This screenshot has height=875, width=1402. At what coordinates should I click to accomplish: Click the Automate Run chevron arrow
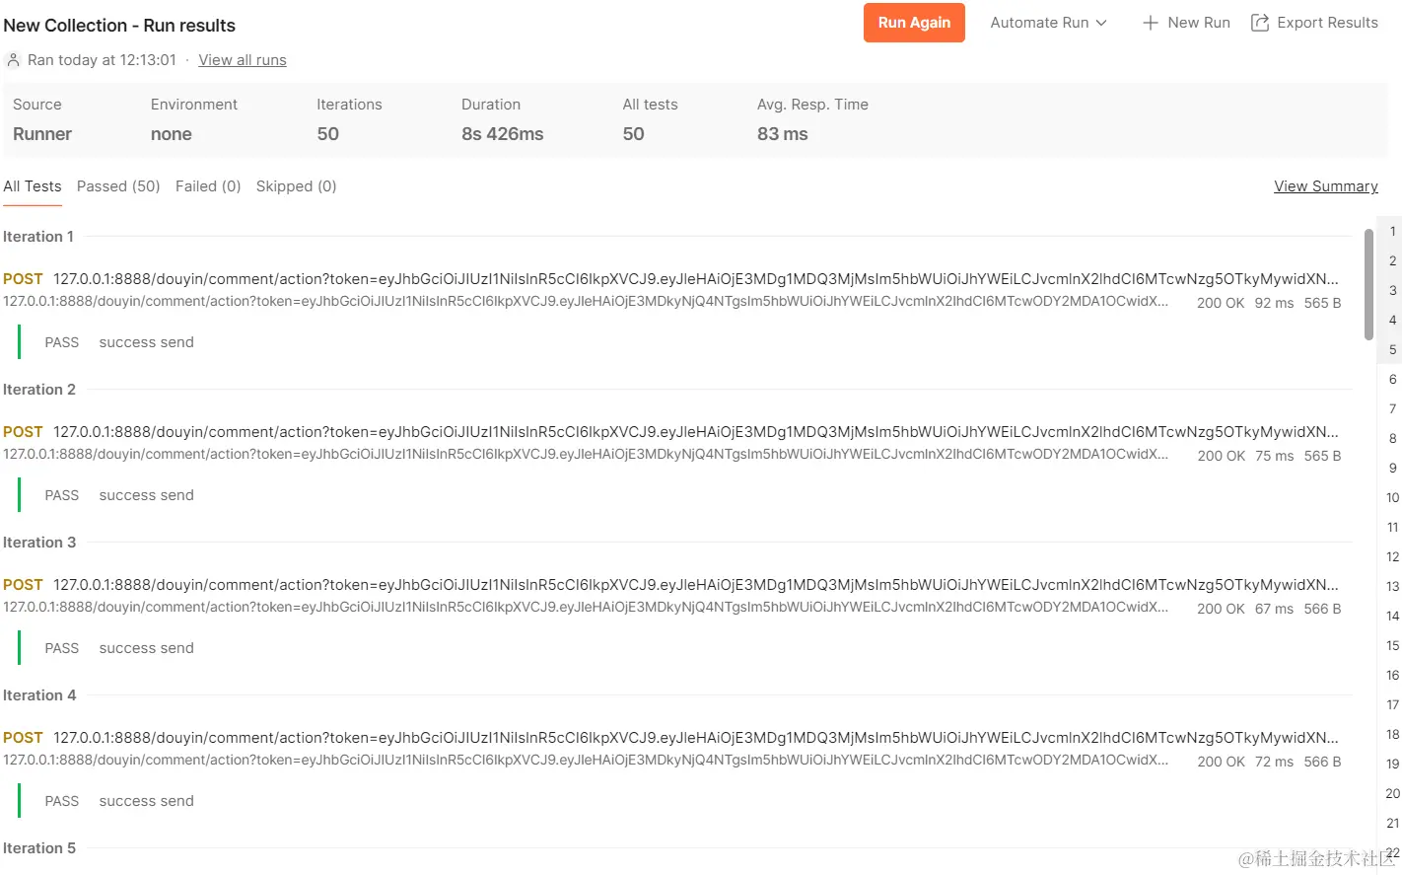(x=1101, y=23)
